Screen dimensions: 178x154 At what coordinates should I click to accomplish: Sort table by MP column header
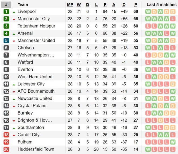[x=70, y=5]
